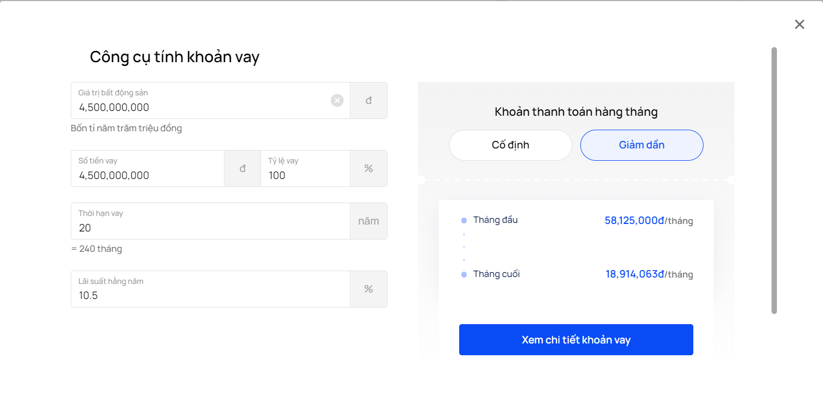
Task: Select the Cố định payment option
Action: pos(511,145)
